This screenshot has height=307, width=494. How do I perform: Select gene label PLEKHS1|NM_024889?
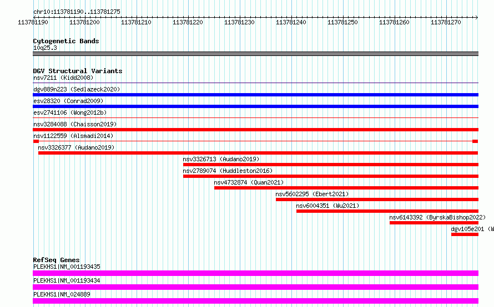[x=62, y=294]
